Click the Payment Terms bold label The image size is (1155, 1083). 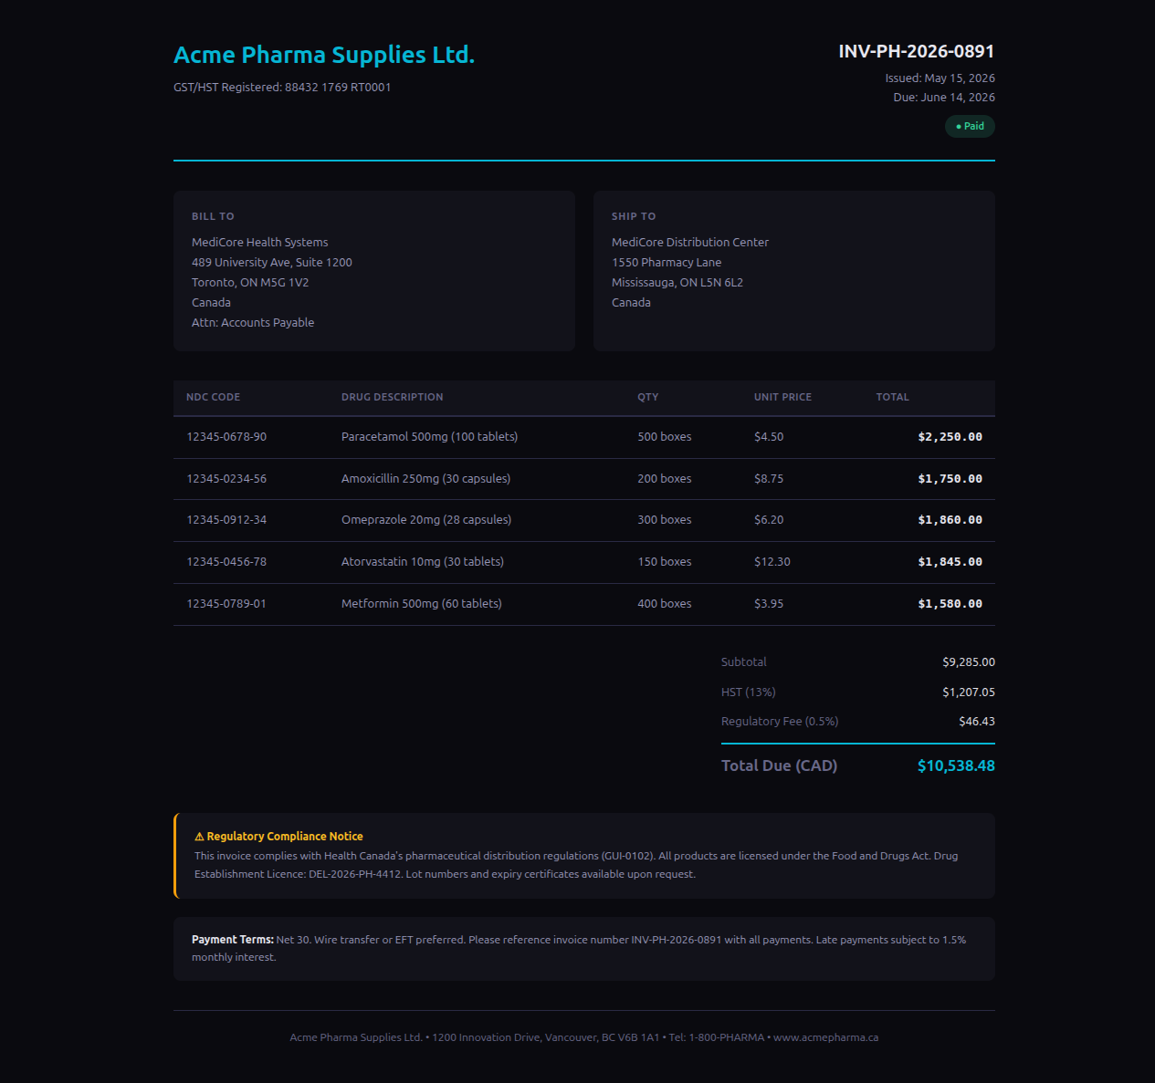coord(233,940)
